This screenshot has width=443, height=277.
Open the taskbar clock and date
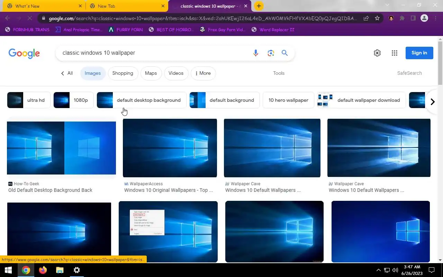[412, 270]
